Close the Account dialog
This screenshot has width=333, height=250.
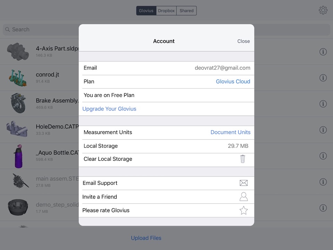244,41
